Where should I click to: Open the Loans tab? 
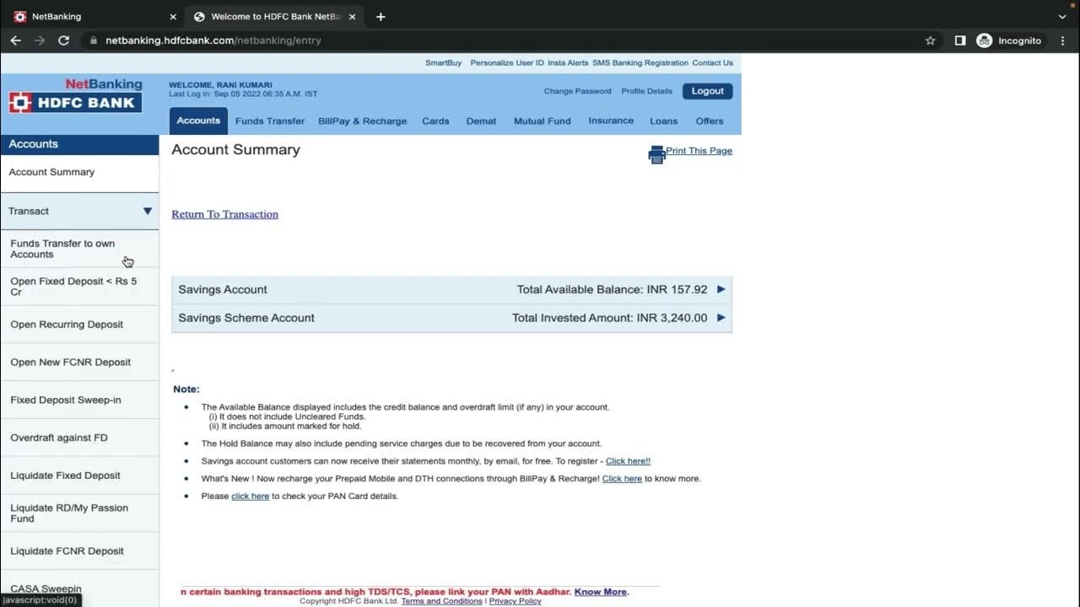(x=663, y=121)
